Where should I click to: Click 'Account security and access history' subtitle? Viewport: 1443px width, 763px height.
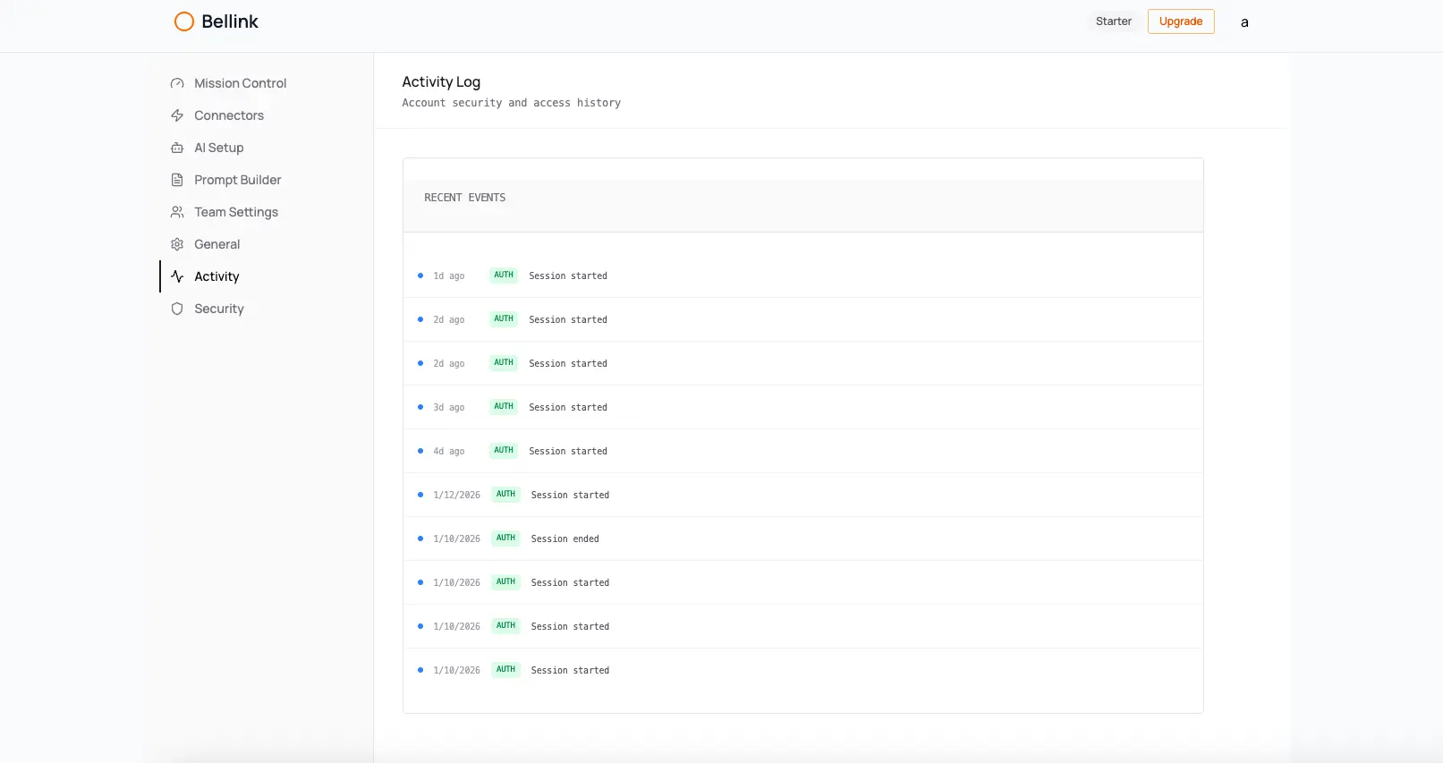(511, 103)
